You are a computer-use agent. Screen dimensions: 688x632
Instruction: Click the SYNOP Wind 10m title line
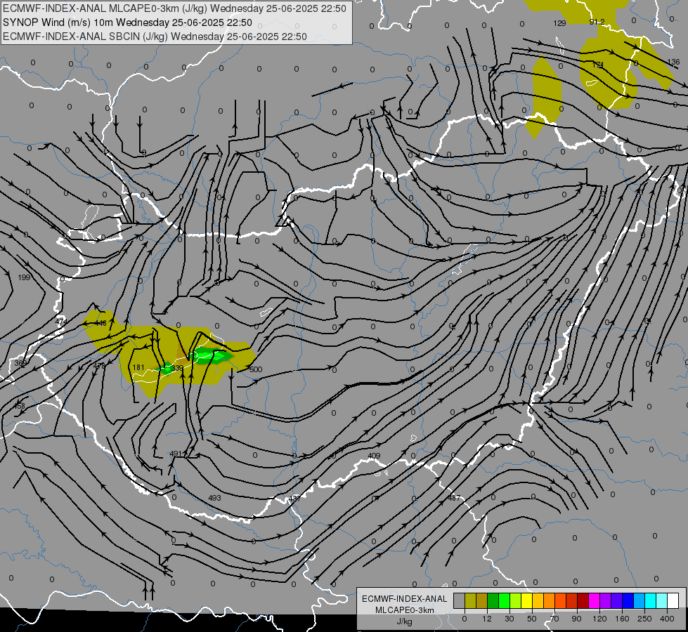pos(127,22)
